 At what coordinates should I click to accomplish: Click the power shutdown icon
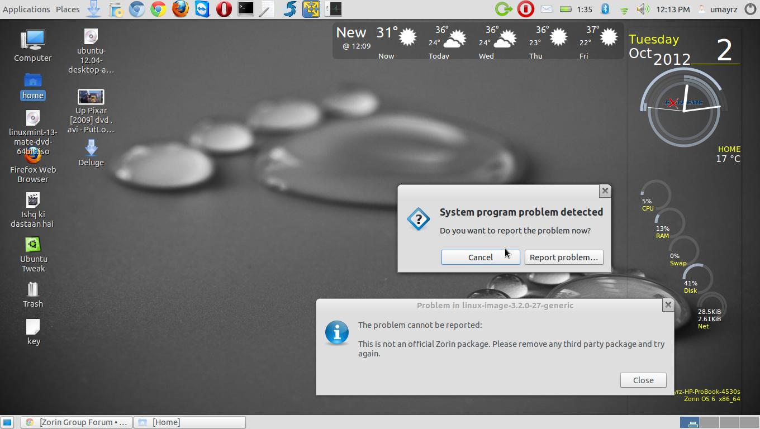(750, 9)
